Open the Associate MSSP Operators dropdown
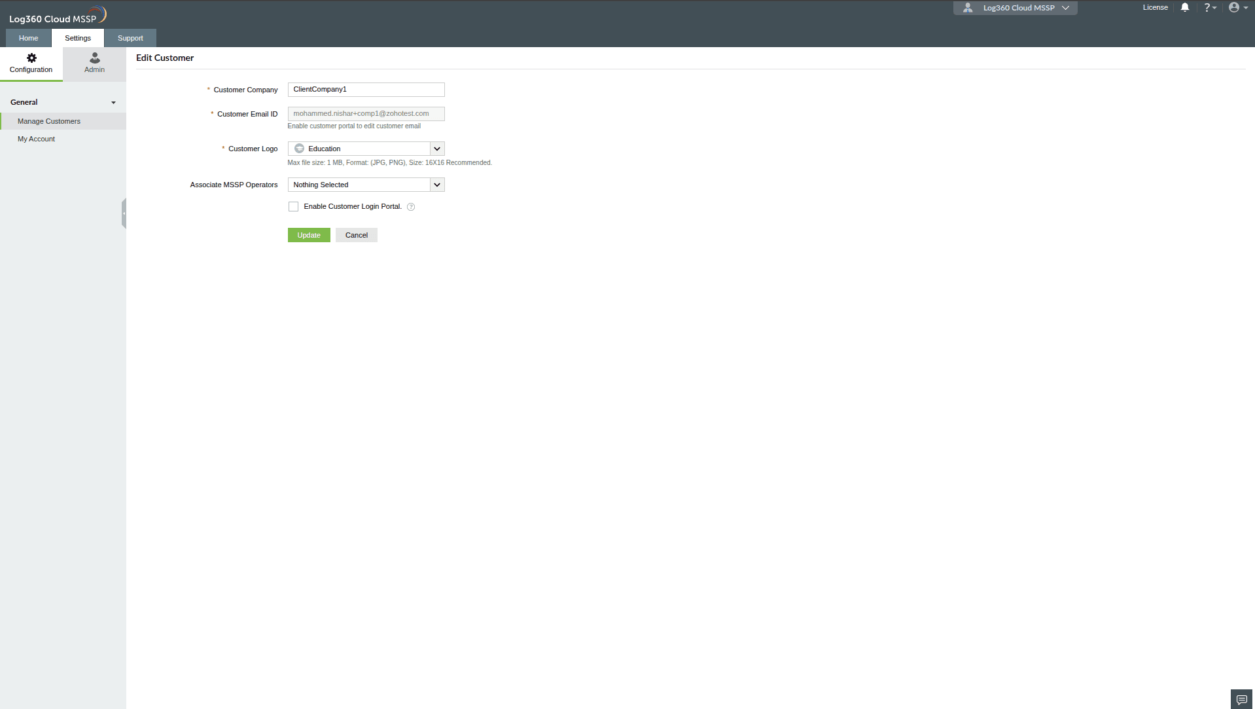This screenshot has width=1255, height=709. coord(436,185)
